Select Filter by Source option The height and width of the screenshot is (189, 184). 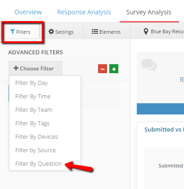(36, 150)
